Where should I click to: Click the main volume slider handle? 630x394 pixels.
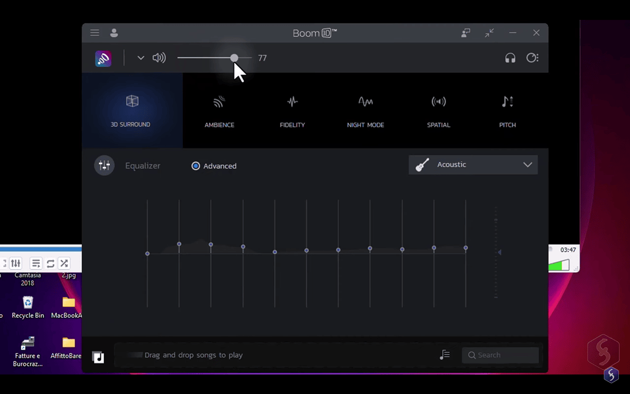coord(234,58)
